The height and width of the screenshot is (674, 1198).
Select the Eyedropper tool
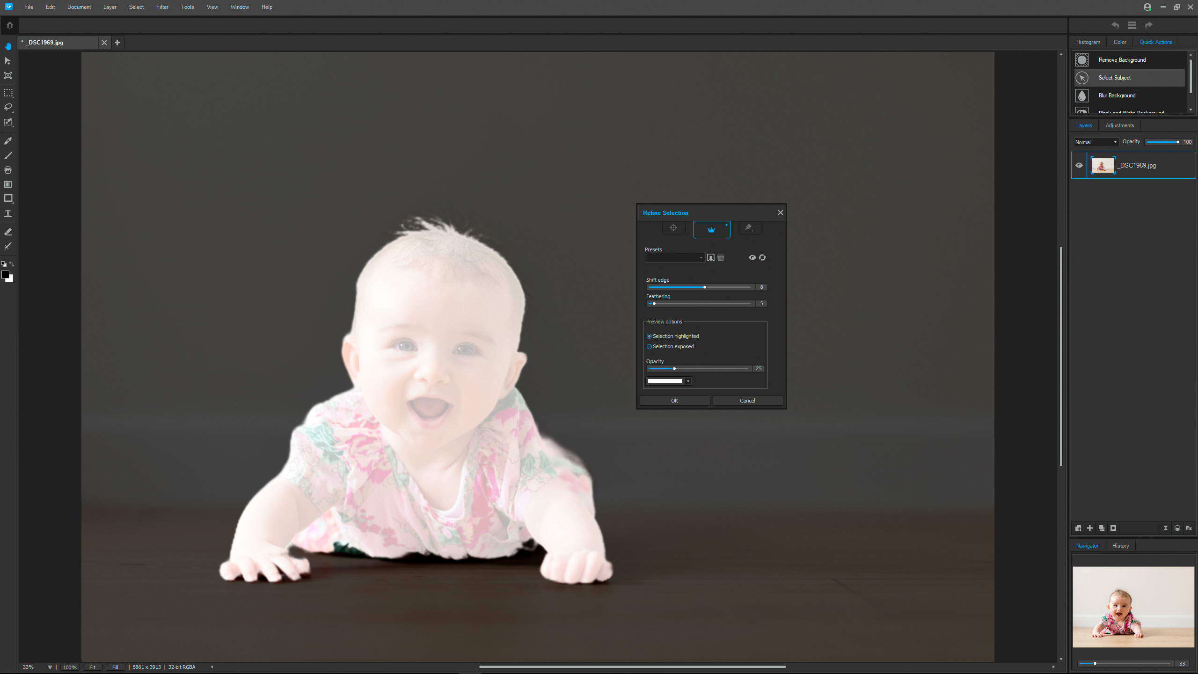(x=8, y=140)
